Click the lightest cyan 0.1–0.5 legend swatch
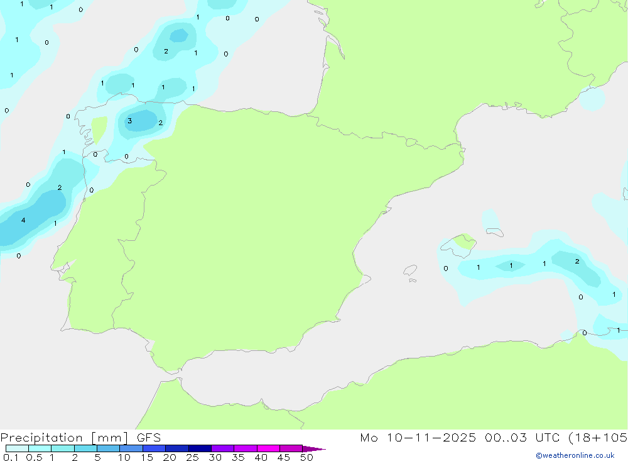Image resolution: width=628 pixels, height=461 pixels. pos(17,448)
